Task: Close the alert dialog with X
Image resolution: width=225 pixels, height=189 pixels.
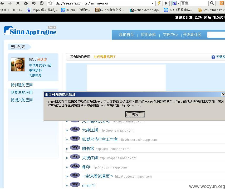Action: [223, 94]
